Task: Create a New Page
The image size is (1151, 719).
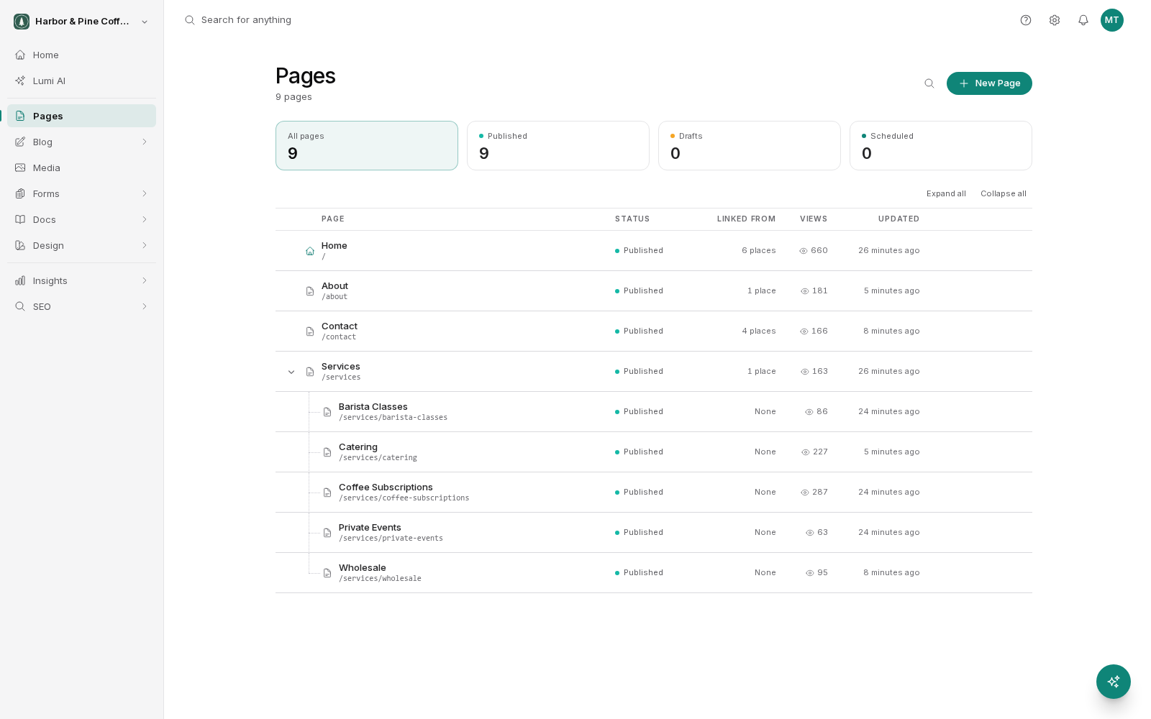Action: pos(989,83)
